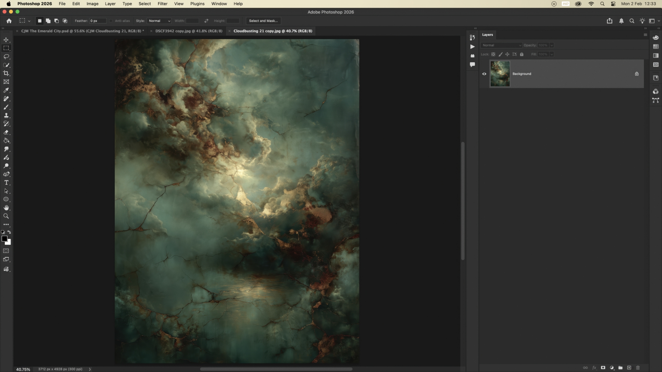Select the Move tool

tap(6, 40)
